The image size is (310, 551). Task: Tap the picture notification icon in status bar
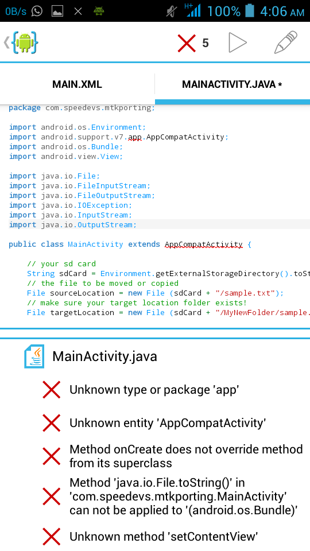[x=57, y=11]
